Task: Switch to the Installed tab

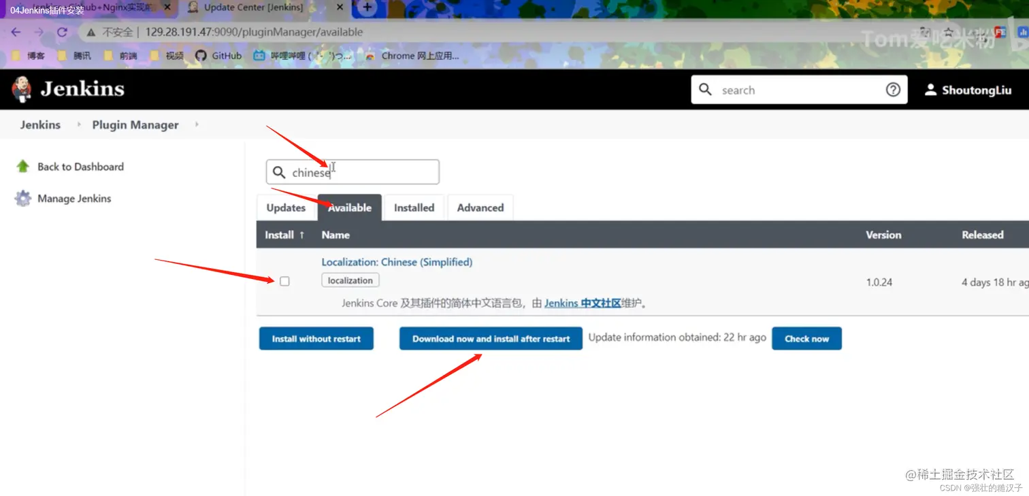Action: pos(414,208)
